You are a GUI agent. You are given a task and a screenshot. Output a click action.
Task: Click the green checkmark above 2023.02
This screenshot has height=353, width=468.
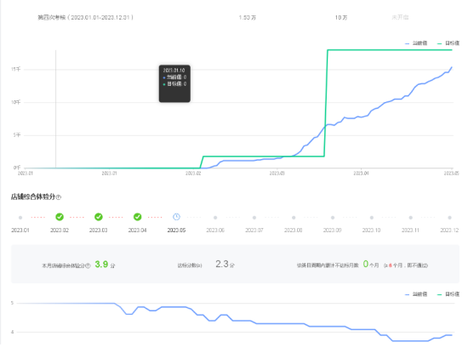coord(60,217)
